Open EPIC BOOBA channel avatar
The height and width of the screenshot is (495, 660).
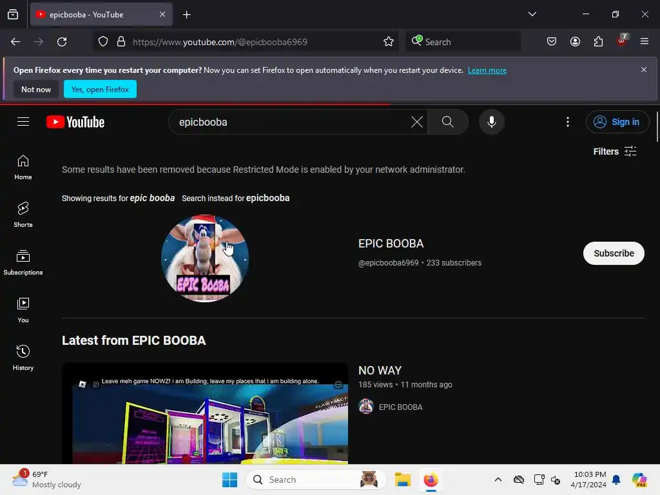205,258
